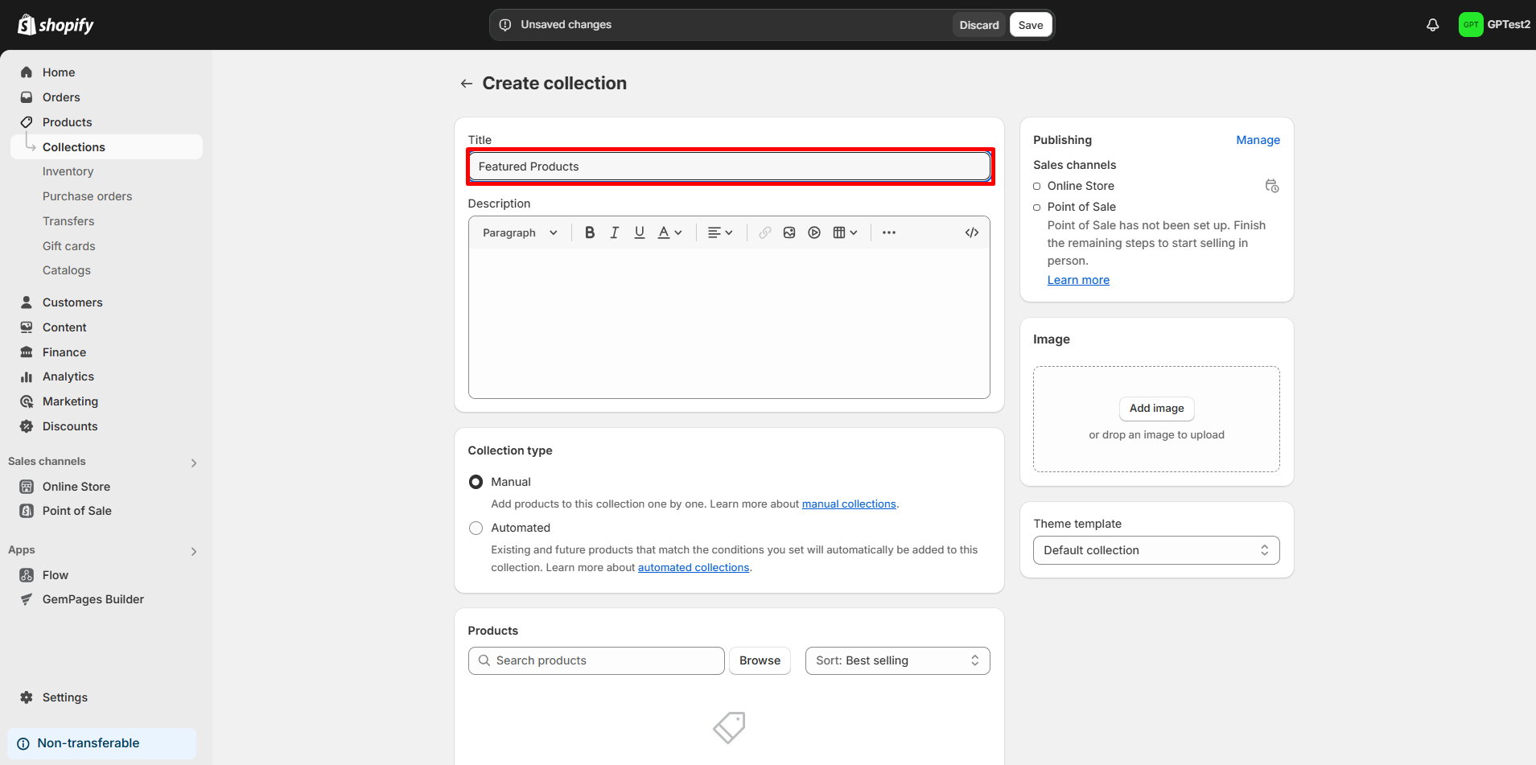Click the Search products field
The width and height of the screenshot is (1536, 765).
[x=595, y=660]
